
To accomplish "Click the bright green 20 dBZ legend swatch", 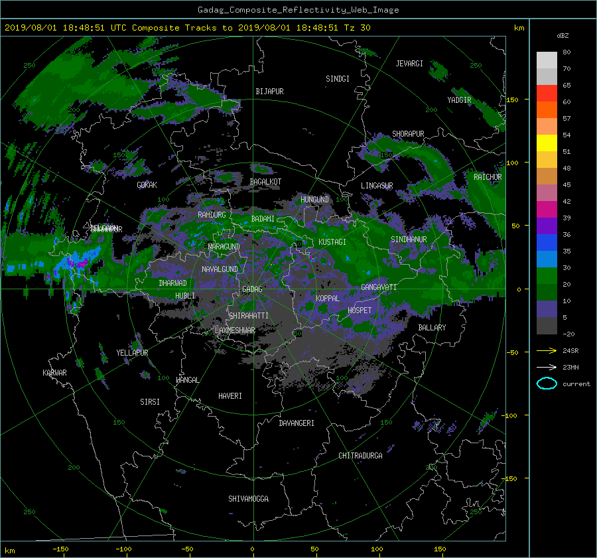I will (x=547, y=276).
